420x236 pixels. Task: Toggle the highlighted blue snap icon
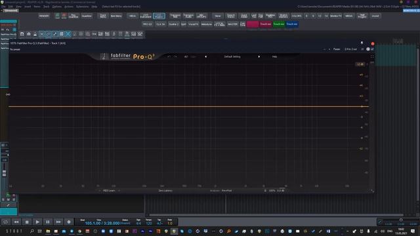(x=68, y=34)
